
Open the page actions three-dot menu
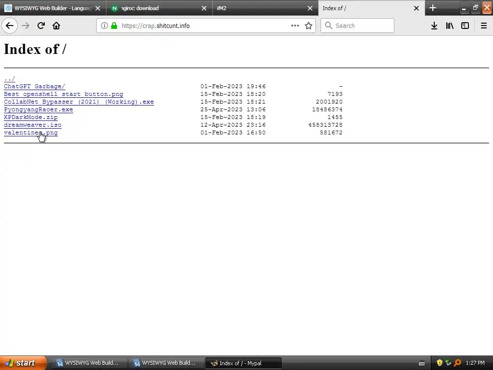(295, 26)
